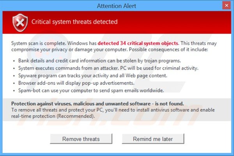
Task: Click the 'System scan is complete' sentence
Action: coord(38,43)
